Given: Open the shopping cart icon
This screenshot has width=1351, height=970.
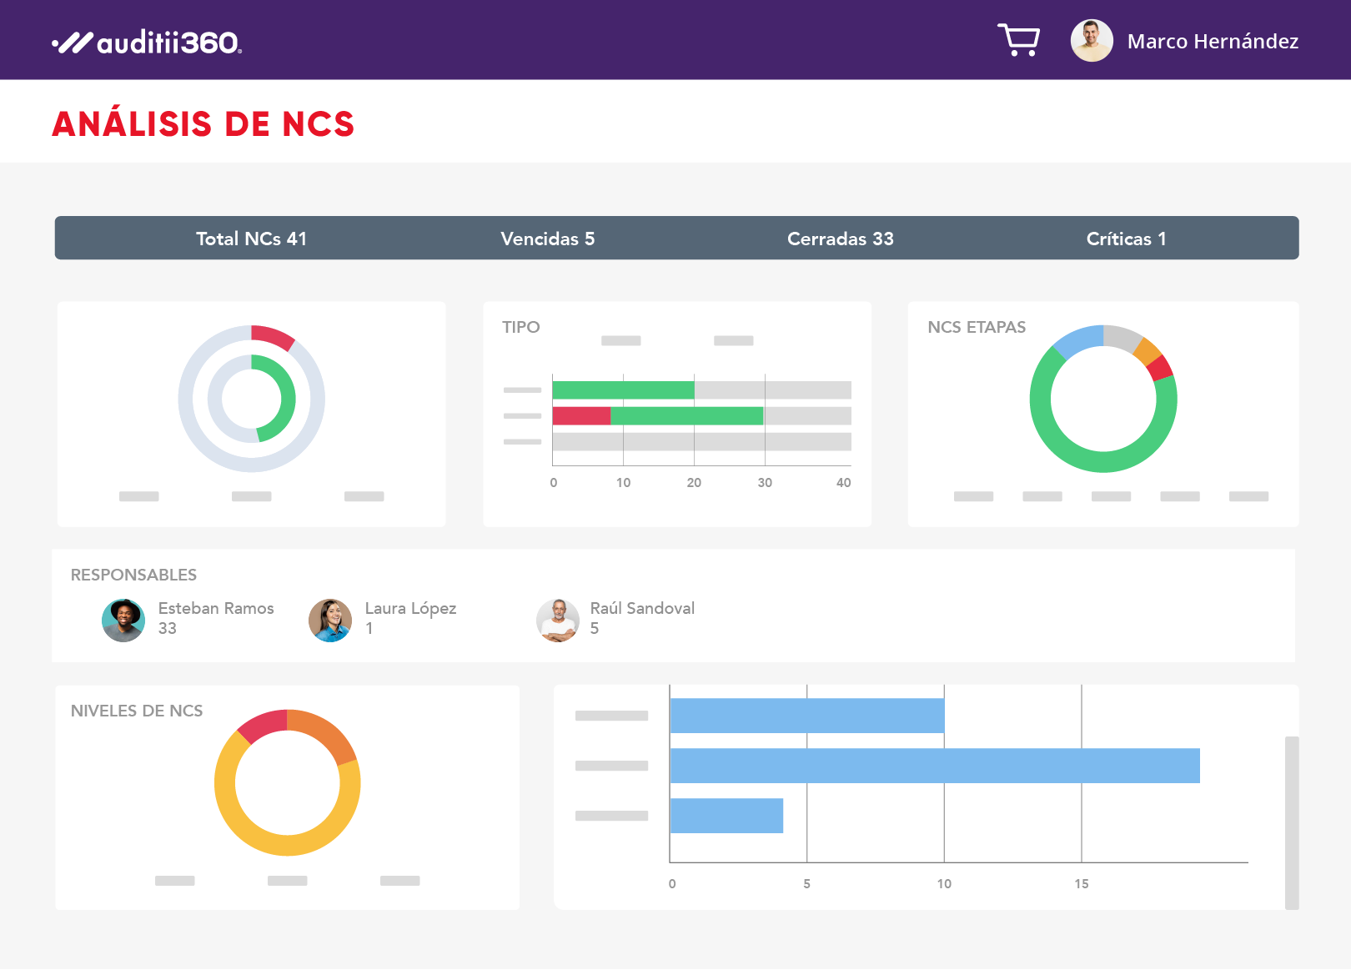Looking at the screenshot, I should (1018, 40).
